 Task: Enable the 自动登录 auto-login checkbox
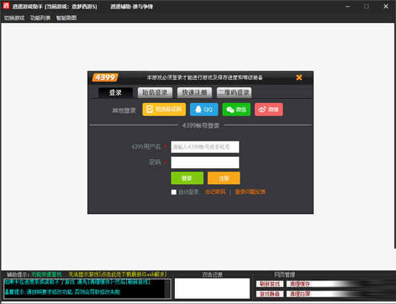click(174, 192)
